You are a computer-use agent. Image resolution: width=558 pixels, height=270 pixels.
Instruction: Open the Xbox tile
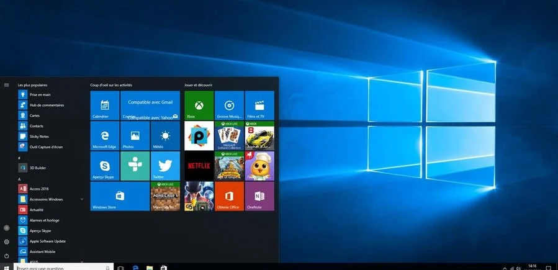pos(199,106)
